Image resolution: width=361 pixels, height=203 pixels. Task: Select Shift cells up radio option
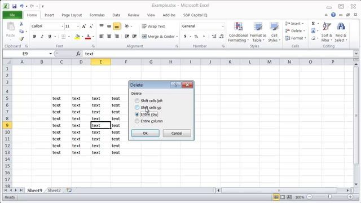coord(137,108)
